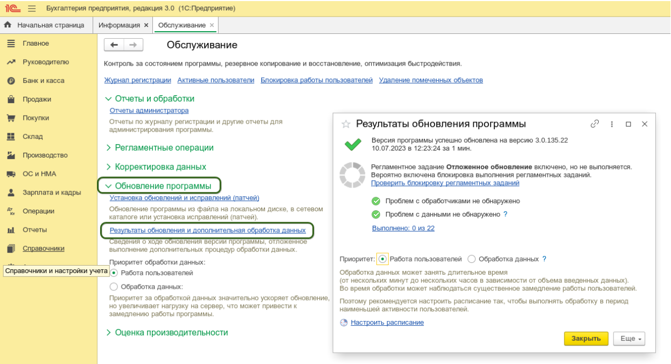Open Результаты обновления и дополнительная обработка данных

tap(208, 230)
